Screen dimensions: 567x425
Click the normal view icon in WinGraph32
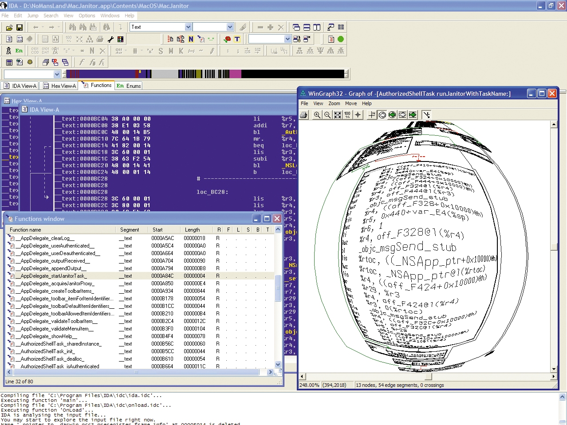[x=372, y=115]
